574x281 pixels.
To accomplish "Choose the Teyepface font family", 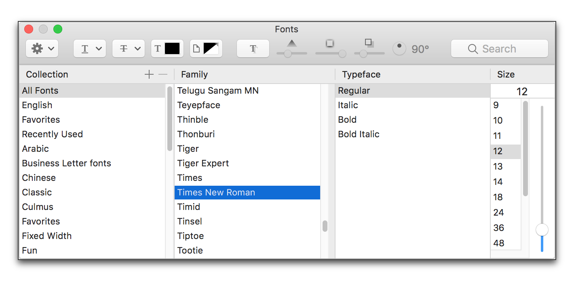I will pos(247,105).
